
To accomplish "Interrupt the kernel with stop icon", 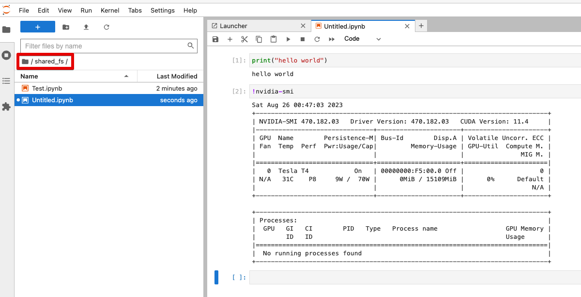I will [303, 39].
